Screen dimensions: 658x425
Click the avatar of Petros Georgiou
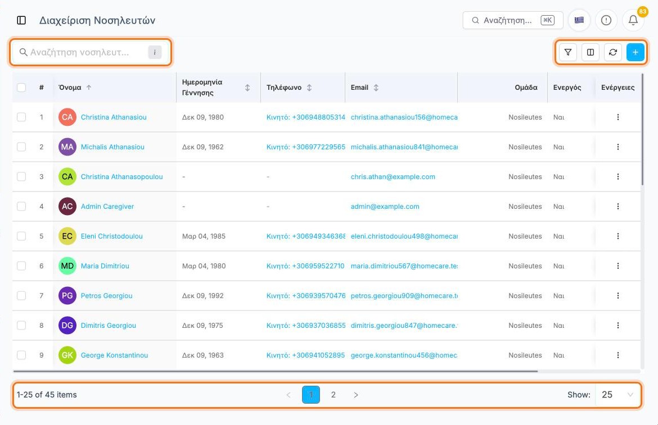click(x=67, y=296)
